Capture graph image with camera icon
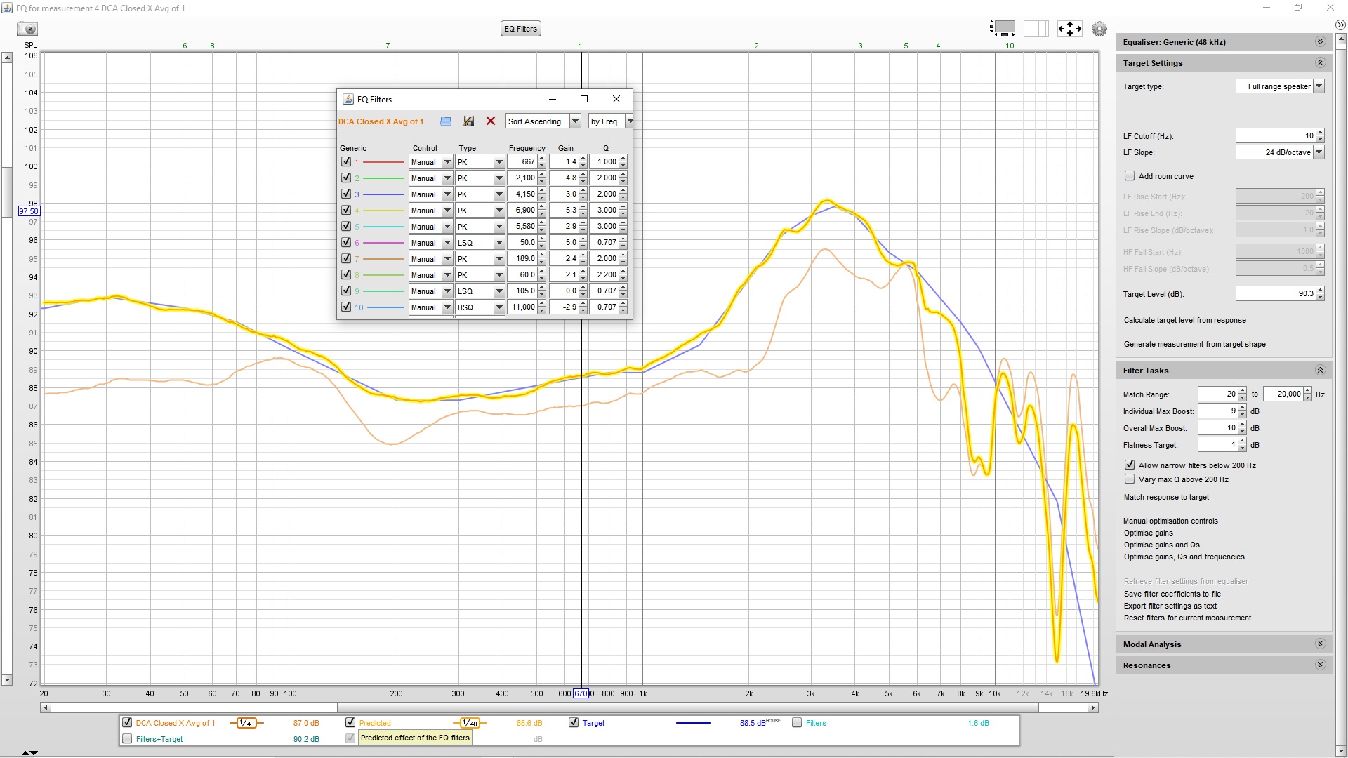The width and height of the screenshot is (1348, 758). [x=27, y=29]
